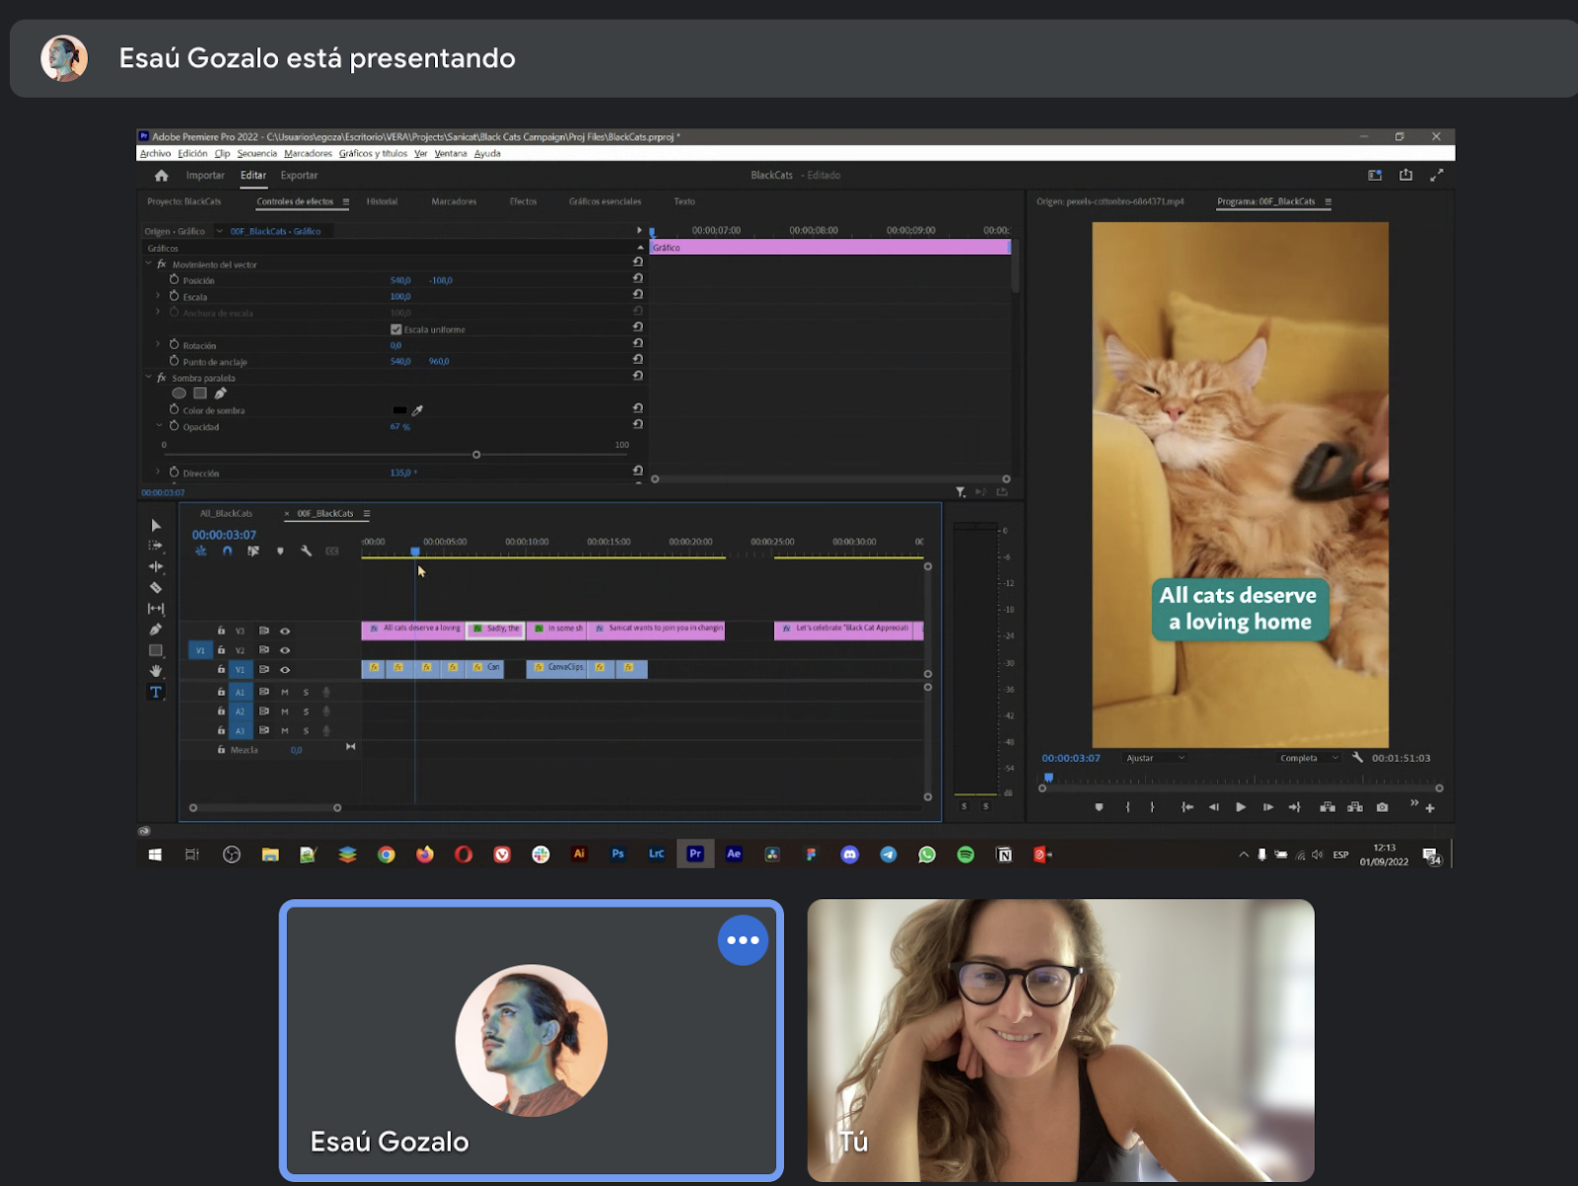This screenshot has width=1578, height=1186.
Task: Select the Selection arrow tool
Action: pos(156,525)
